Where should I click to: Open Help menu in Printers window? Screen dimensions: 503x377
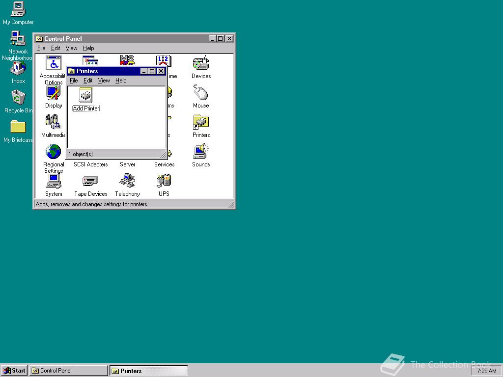(121, 81)
